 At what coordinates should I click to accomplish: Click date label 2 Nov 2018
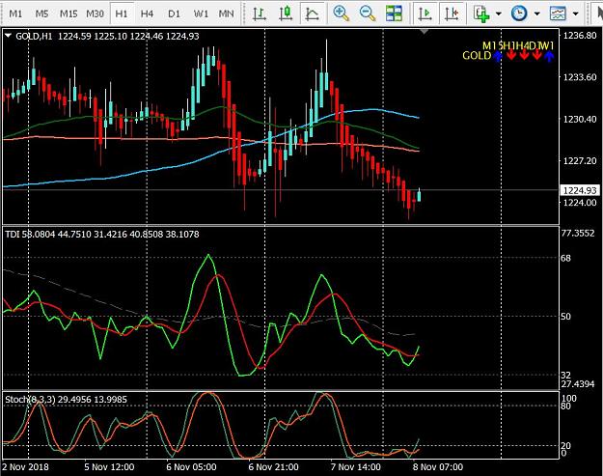[x=25, y=467]
